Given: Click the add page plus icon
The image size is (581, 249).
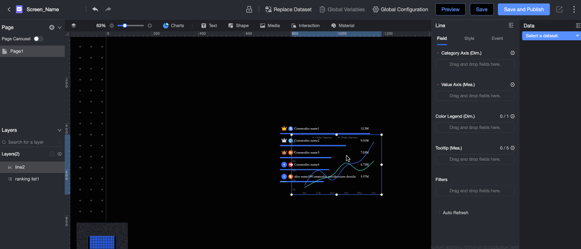Looking at the screenshot, I should coord(52,28).
